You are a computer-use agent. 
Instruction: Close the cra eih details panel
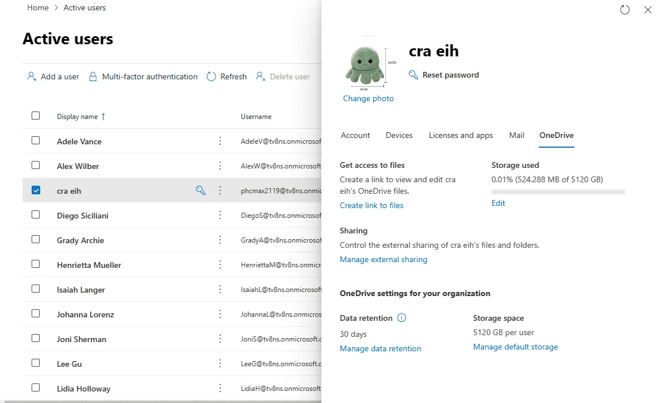(x=647, y=10)
